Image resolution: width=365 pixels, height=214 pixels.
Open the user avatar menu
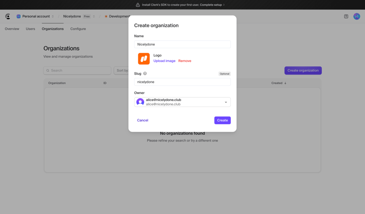(x=357, y=16)
